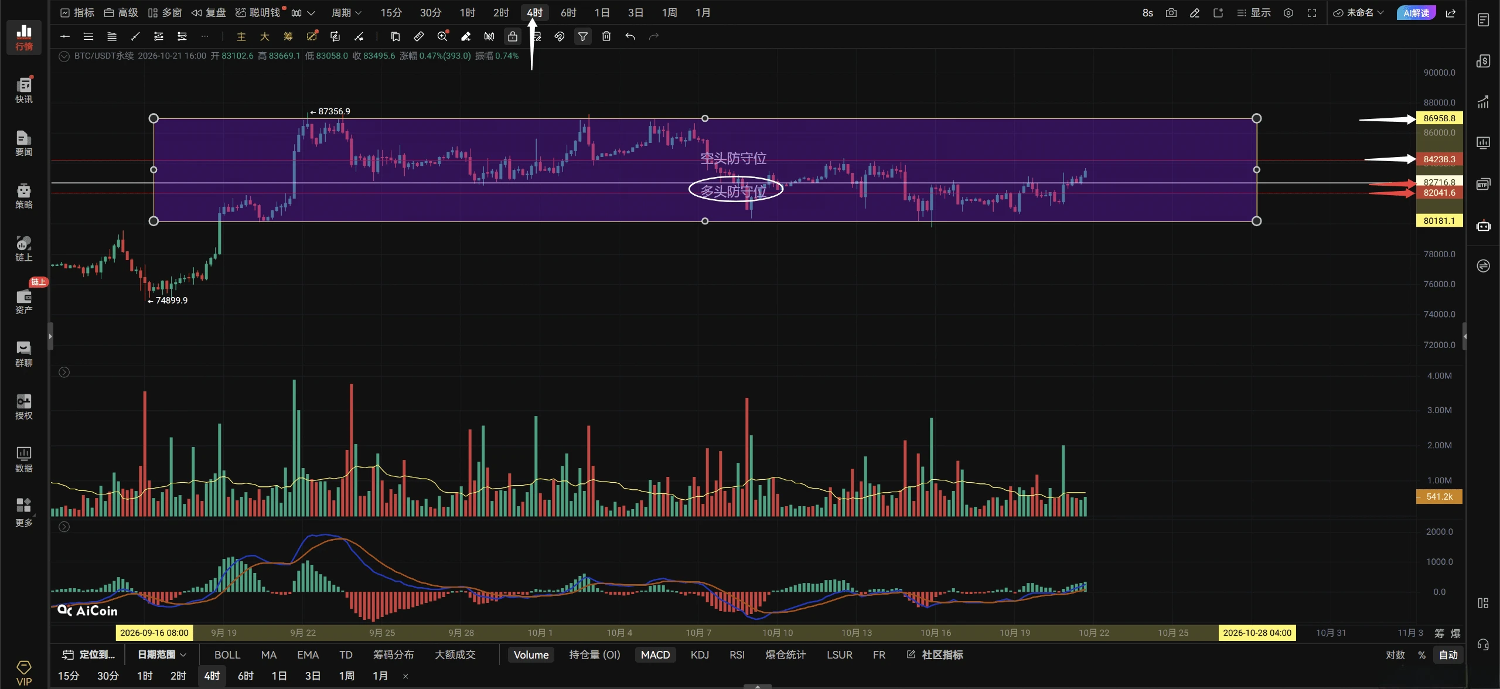Open the 策略 strategy sidebar icon
The image size is (1500, 689).
24,196
